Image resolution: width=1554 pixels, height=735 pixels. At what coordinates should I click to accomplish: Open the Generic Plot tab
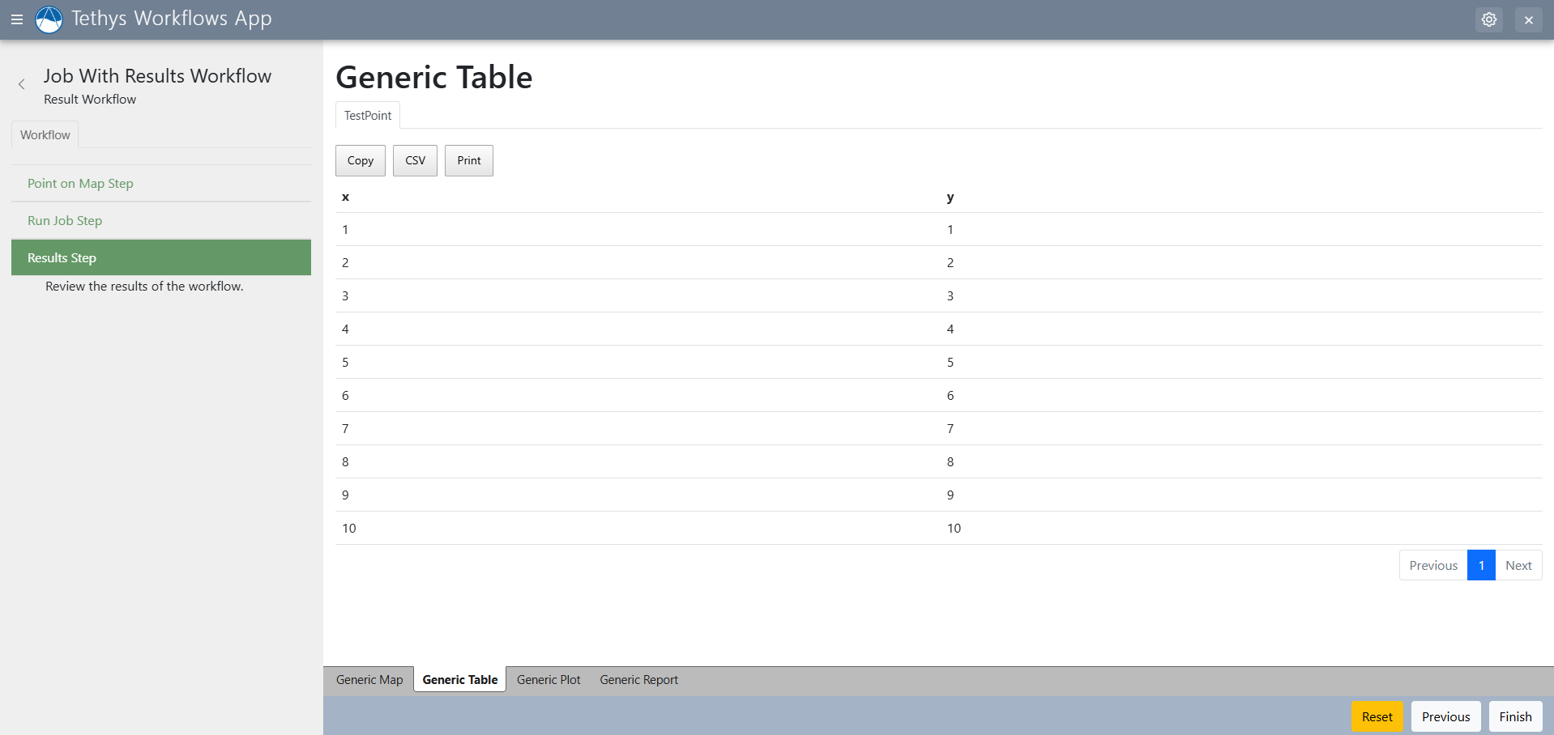pyautogui.click(x=549, y=679)
